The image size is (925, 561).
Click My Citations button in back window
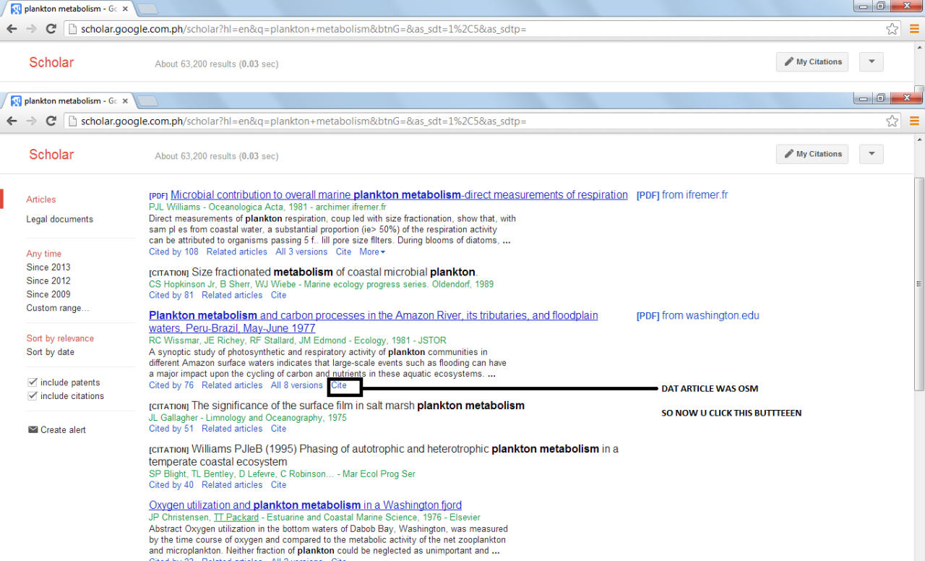pyautogui.click(x=812, y=61)
